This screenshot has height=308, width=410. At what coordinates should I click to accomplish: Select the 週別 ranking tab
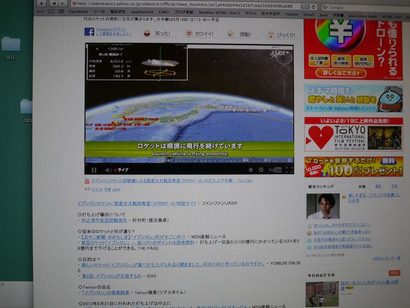pyautogui.click(x=378, y=186)
